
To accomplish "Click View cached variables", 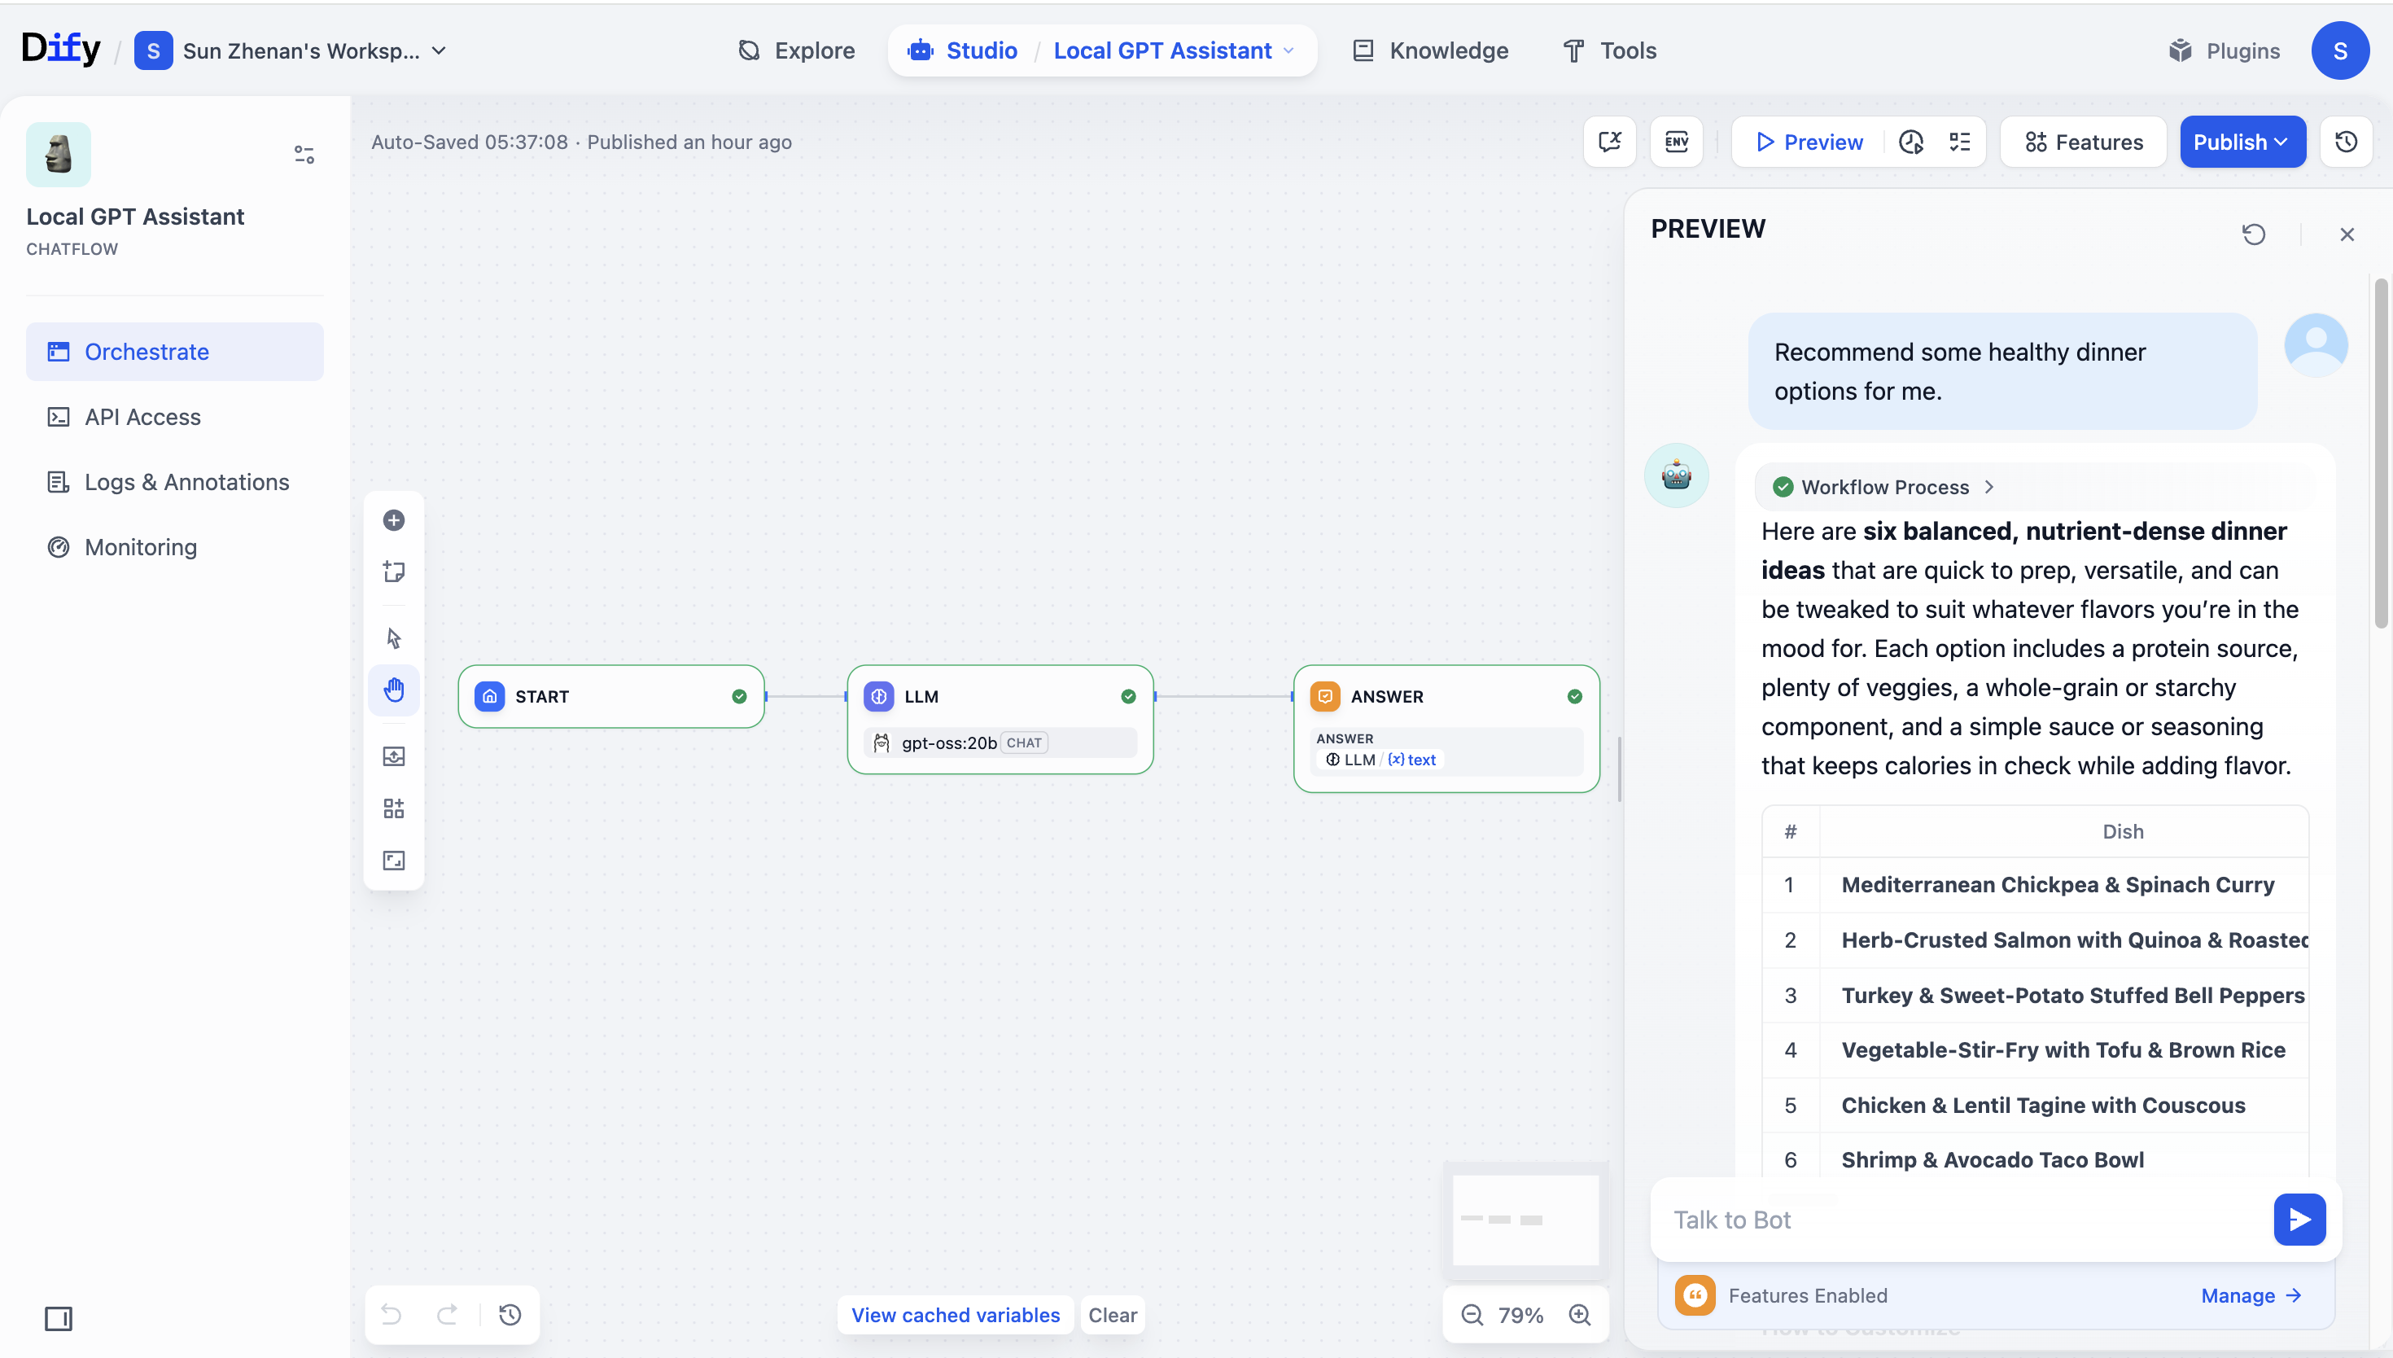I will click(x=955, y=1315).
